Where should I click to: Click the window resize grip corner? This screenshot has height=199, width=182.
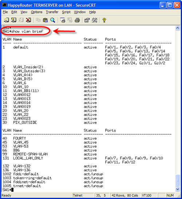coord(178,196)
